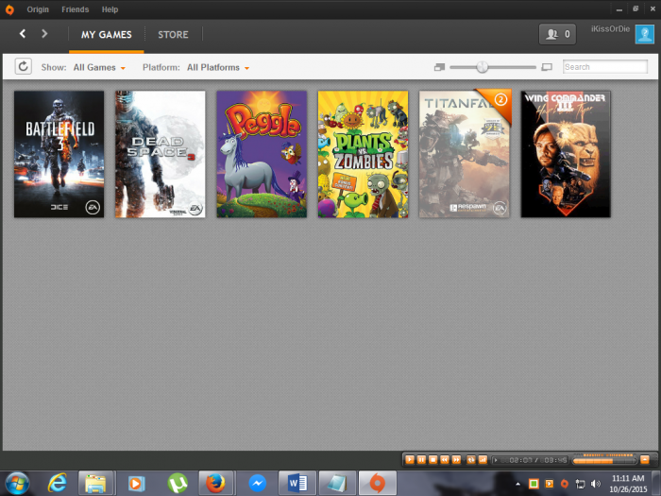
Task: Click the Origin logo in the title bar
Action: pos(9,9)
